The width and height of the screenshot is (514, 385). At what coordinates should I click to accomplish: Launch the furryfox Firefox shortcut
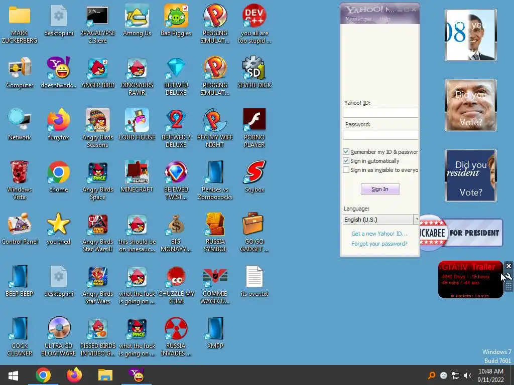59,125
